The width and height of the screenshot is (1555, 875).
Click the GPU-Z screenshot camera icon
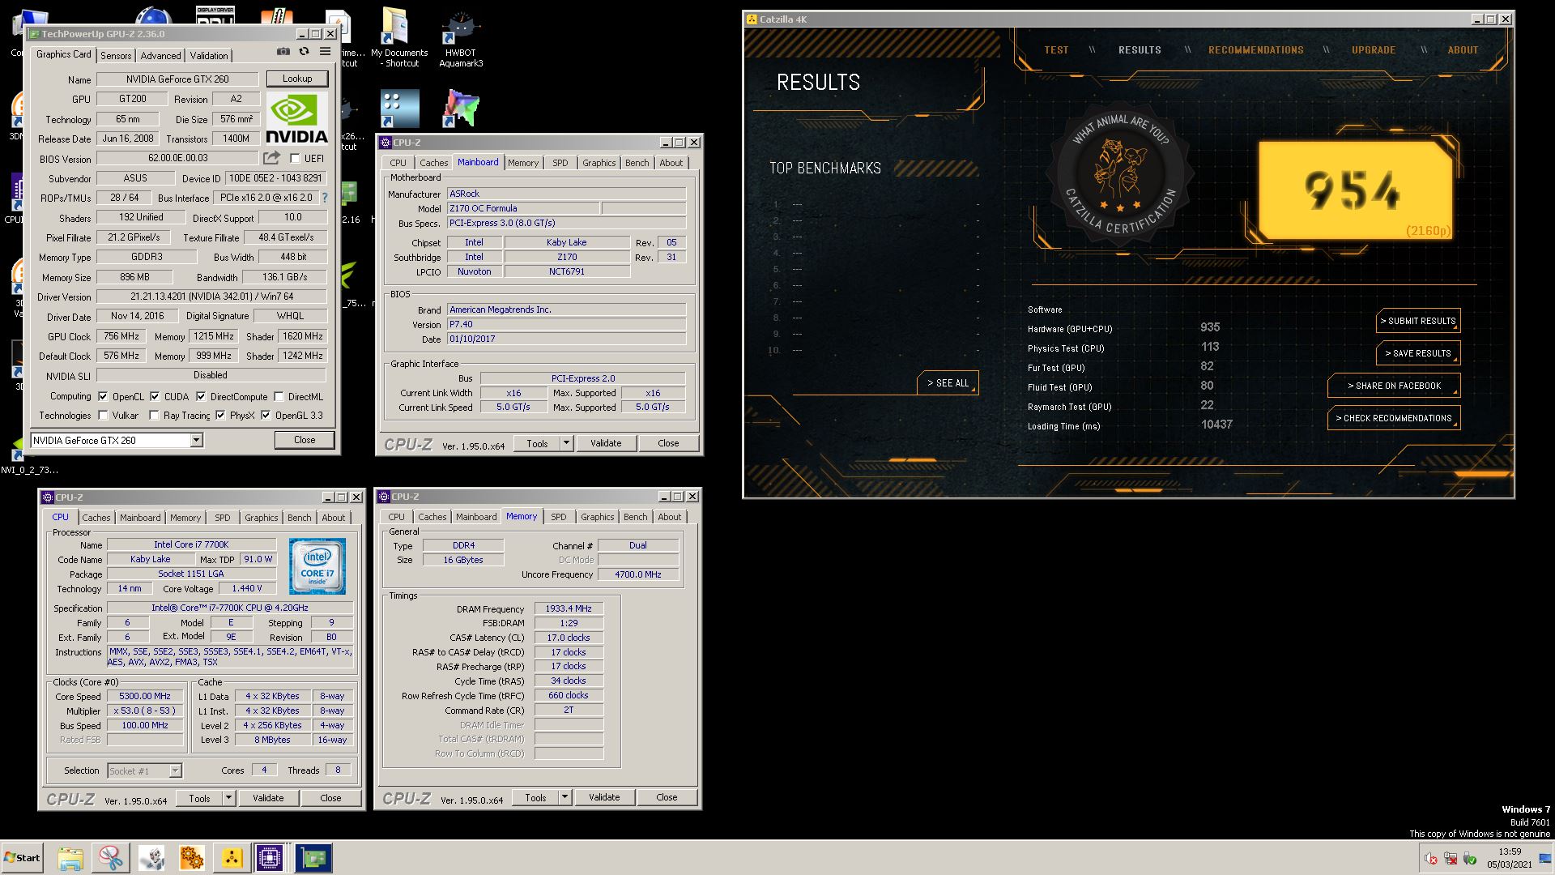click(x=283, y=51)
